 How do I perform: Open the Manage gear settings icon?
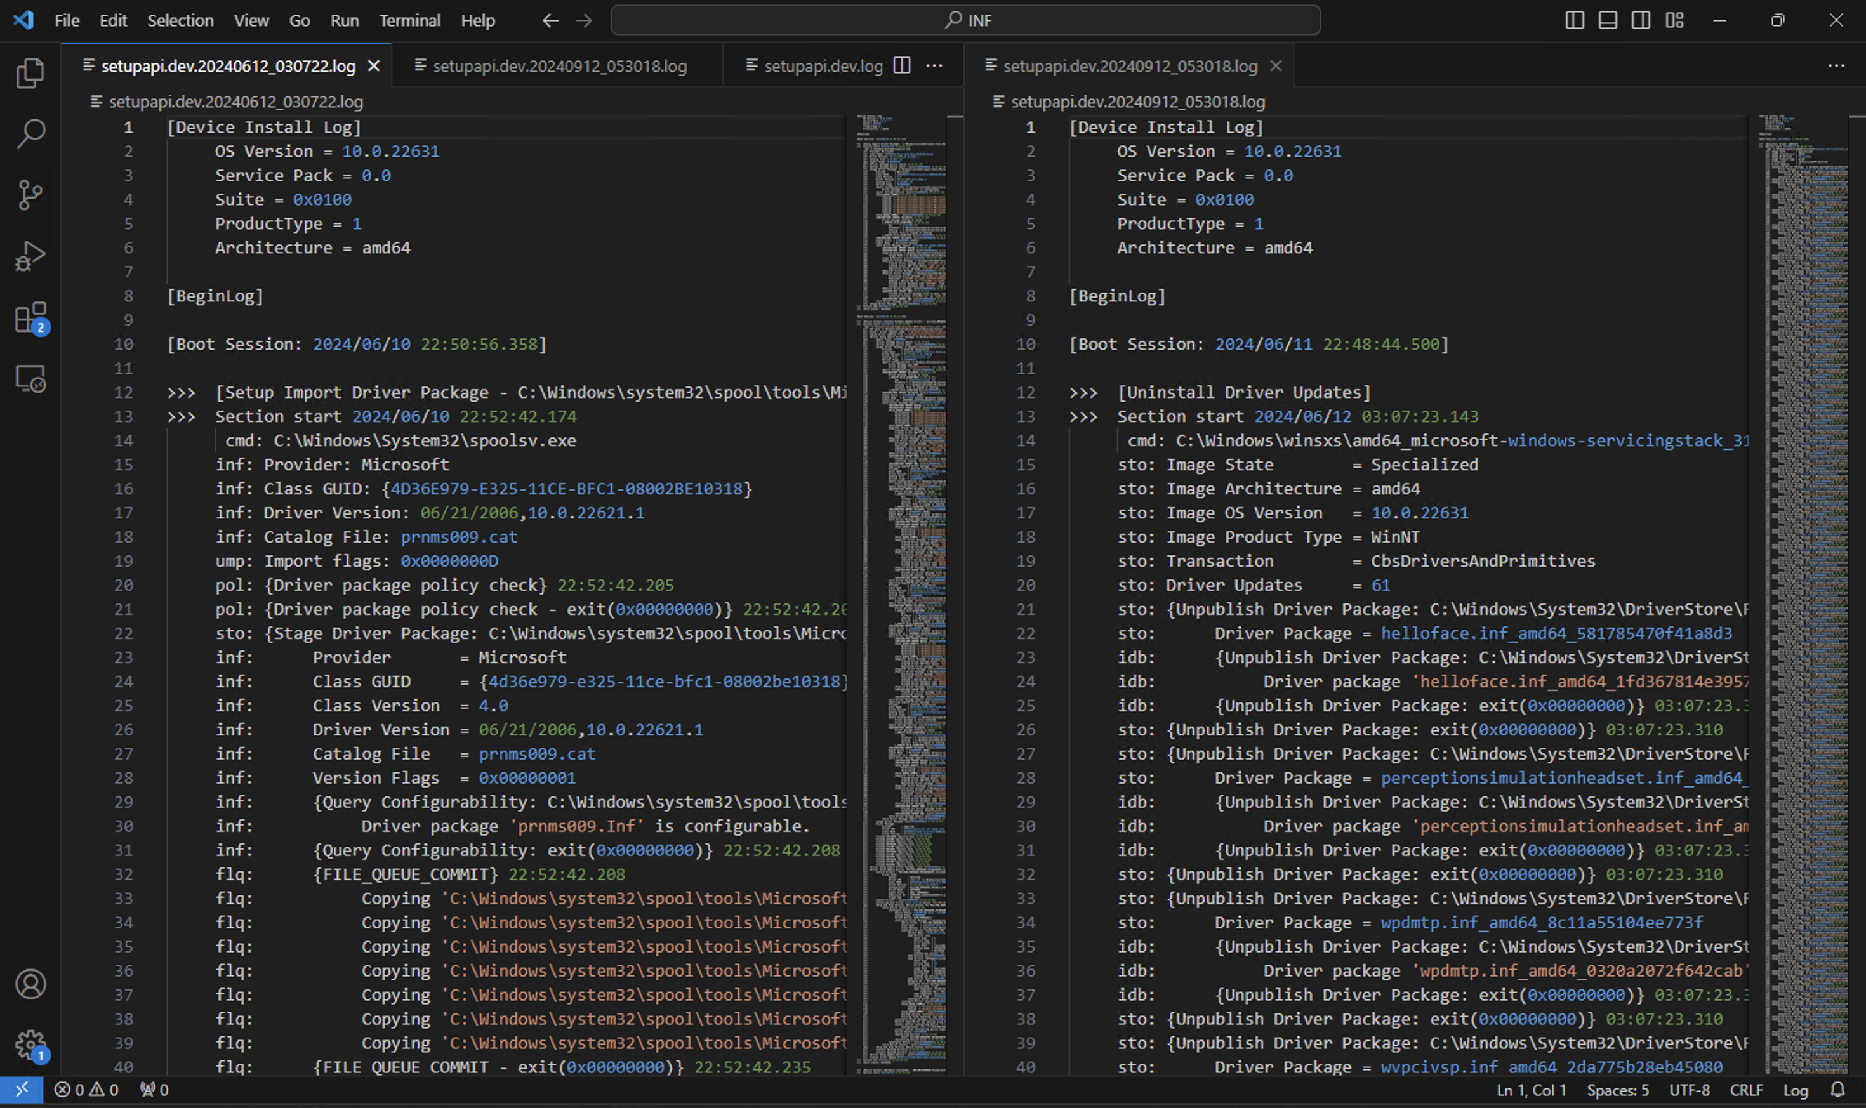(x=30, y=1045)
